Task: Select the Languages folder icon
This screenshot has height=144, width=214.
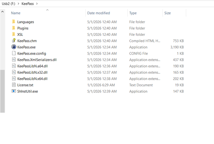Action: pos(14,22)
